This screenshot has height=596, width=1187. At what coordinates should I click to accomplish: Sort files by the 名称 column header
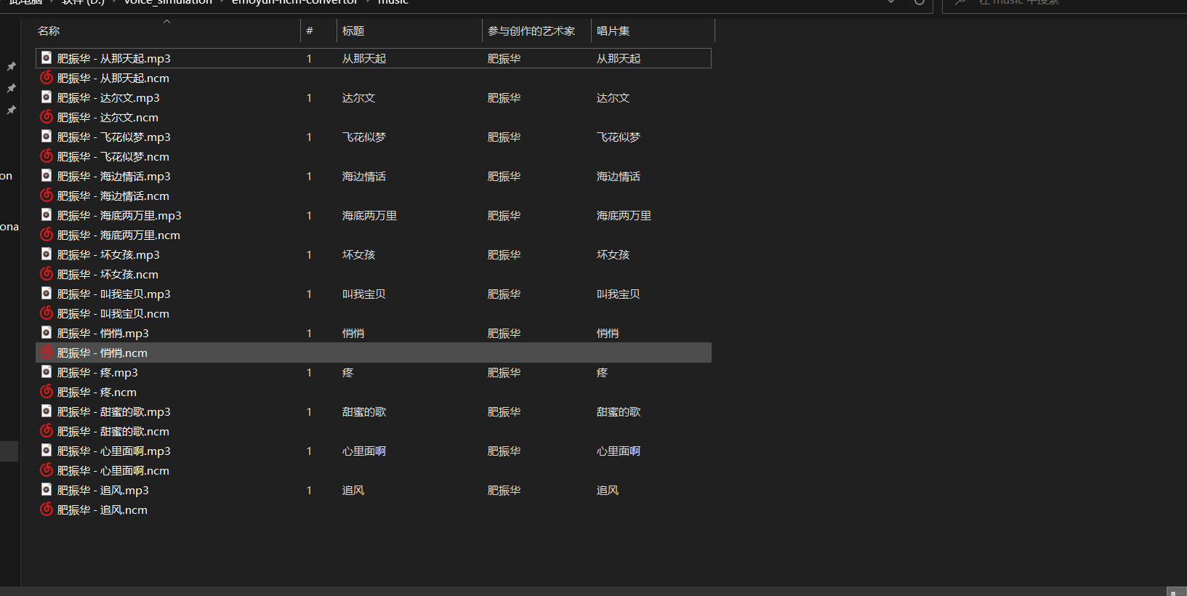[x=49, y=31]
